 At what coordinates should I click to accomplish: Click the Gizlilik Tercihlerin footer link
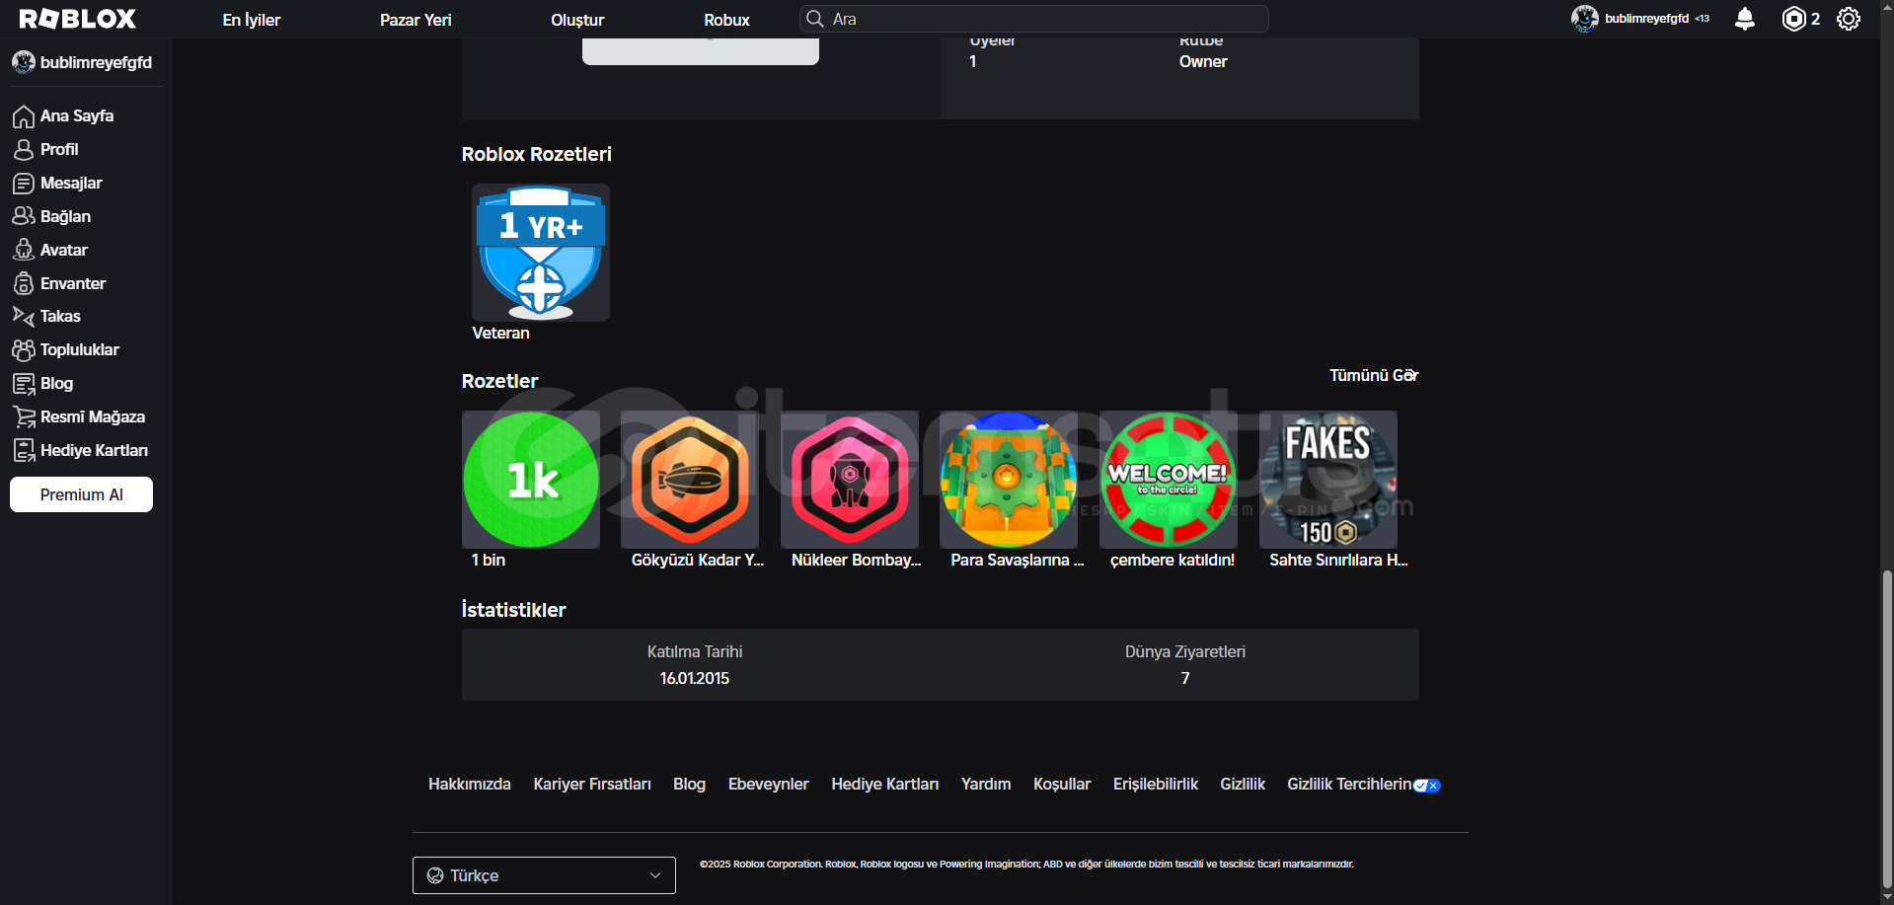pos(1349,785)
